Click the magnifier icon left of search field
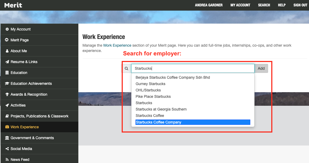Screen dimensions: 309x163 [x=126, y=68]
